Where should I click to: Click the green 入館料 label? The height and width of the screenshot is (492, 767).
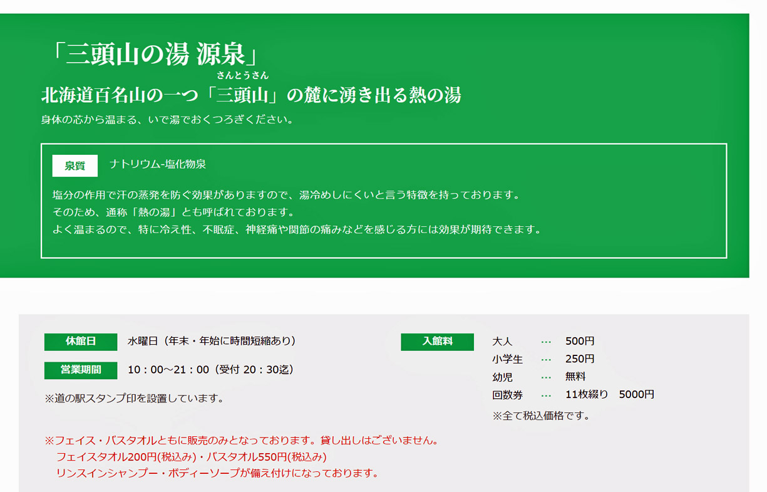click(437, 342)
